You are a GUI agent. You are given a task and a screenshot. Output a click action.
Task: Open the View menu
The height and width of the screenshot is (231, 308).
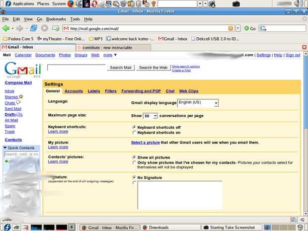(x=28, y=19)
